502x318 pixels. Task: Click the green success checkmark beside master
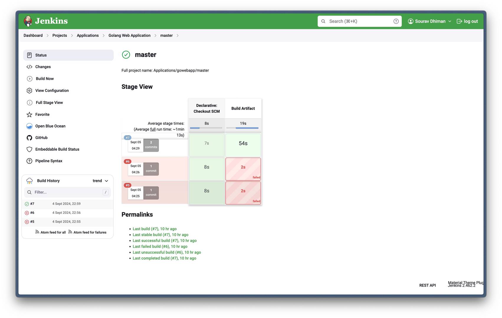126,55
